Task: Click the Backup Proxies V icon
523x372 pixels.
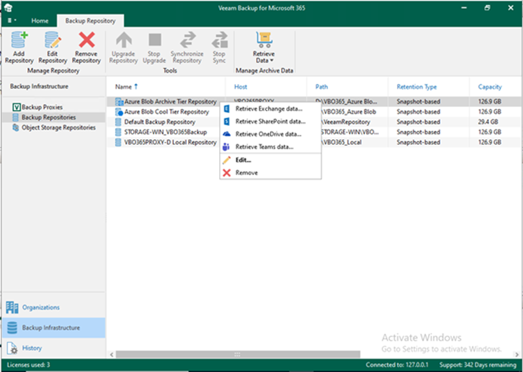Action: (x=16, y=107)
